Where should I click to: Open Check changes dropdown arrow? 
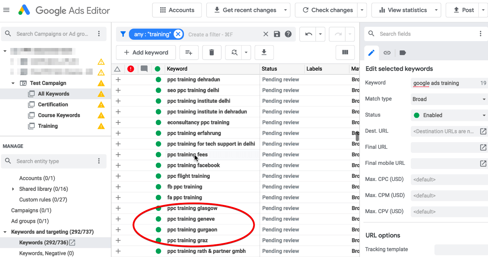pos(362,10)
